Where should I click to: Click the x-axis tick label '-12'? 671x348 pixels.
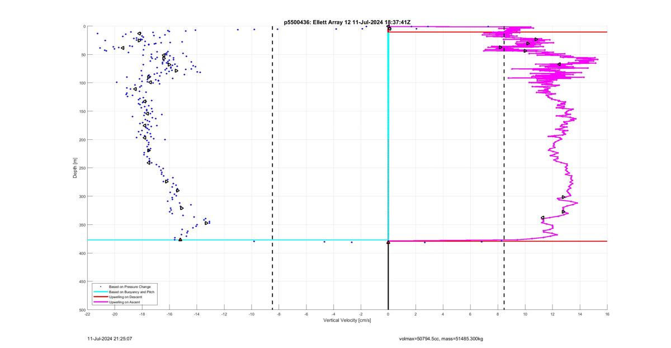click(224, 314)
